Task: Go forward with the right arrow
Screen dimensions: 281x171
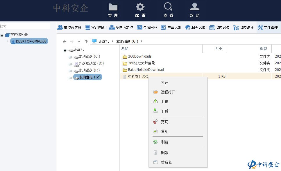Action: pyautogui.click(x=72, y=42)
